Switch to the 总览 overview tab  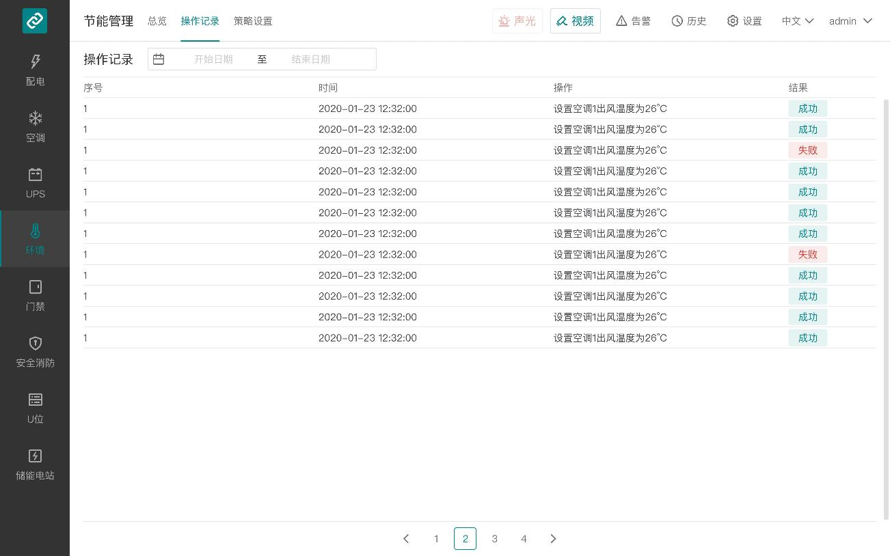(157, 21)
